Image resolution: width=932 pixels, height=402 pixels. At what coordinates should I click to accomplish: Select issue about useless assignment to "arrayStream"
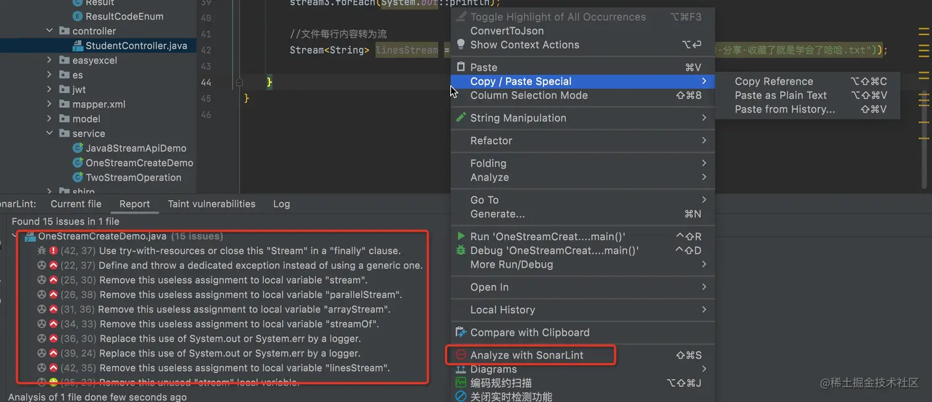coord(213,310)
